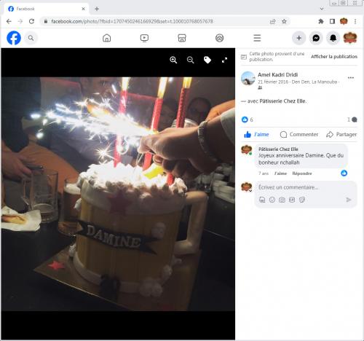Image resolution: width=364 pixels, height=341 pixels.
Task: Insert a sticker in the comment
Action: [x=302, y=200]
